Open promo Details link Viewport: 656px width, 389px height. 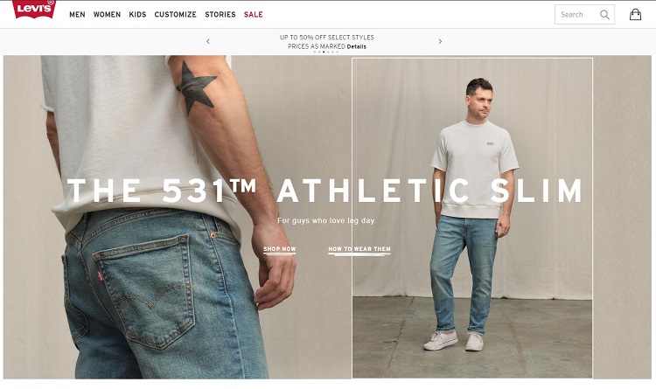(x=357, y=47)
